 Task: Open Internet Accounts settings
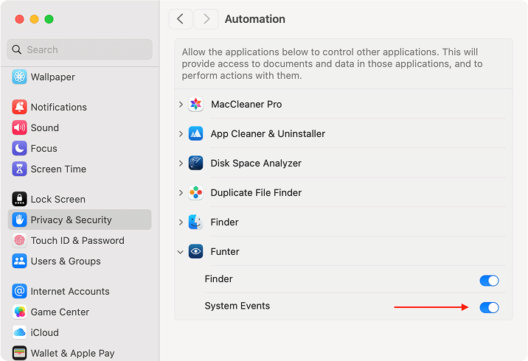point(80,291)
